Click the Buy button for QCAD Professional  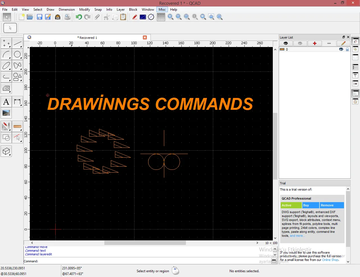[310, 205]
